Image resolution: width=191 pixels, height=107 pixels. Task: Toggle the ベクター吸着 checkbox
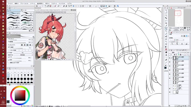tap(9, 50)
